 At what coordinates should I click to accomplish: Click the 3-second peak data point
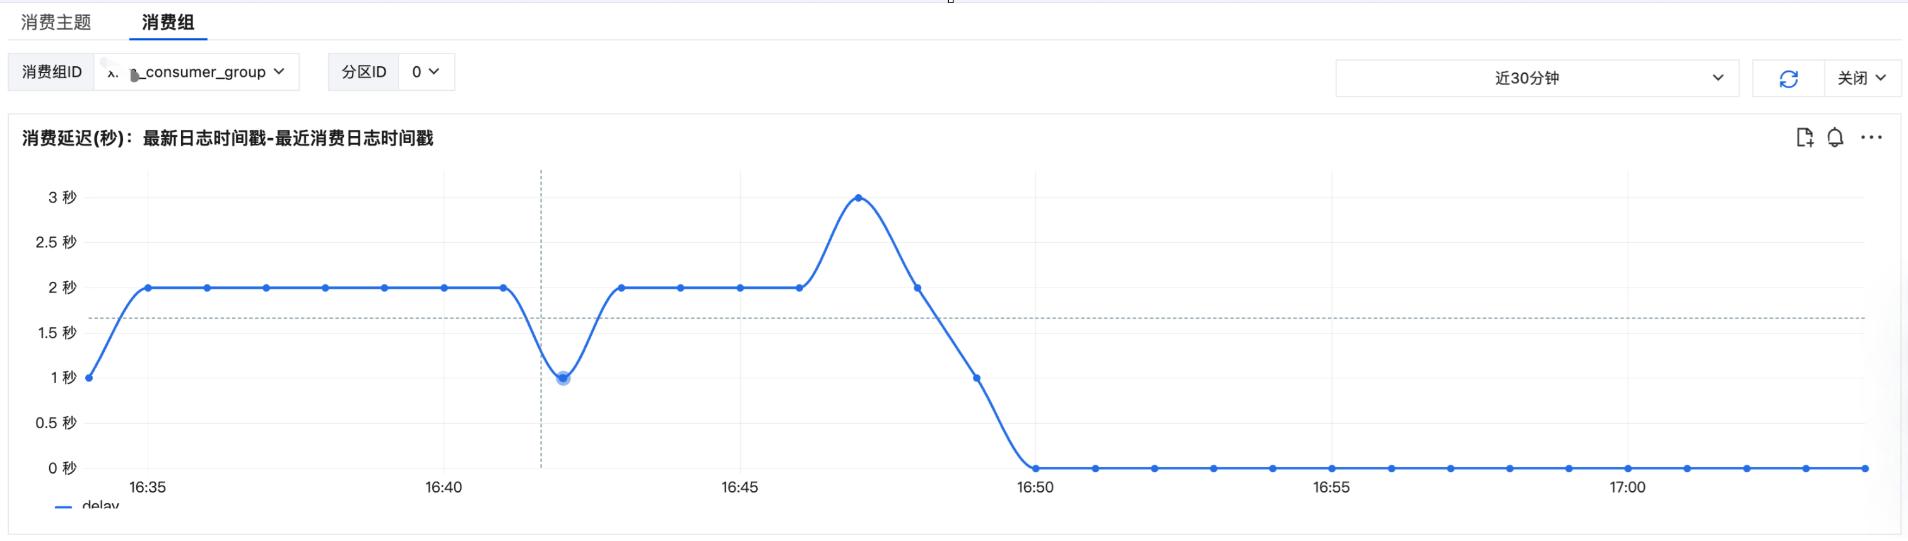pos(857,197)
